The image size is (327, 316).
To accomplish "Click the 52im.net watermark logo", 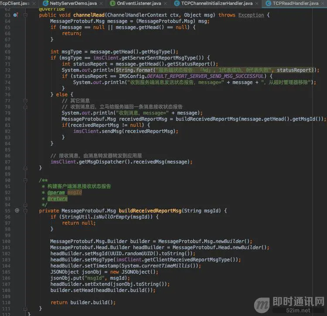I will click(x=289, y=305).
